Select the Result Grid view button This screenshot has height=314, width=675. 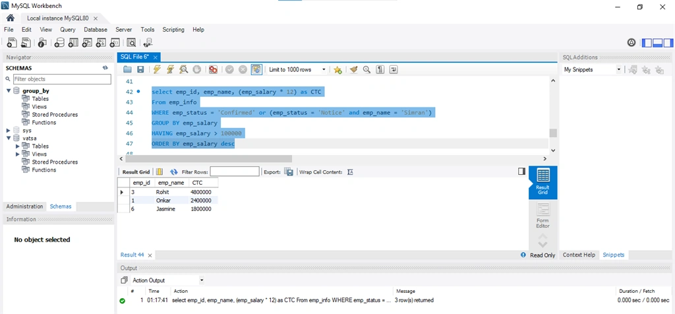click(x=543, y=182)
